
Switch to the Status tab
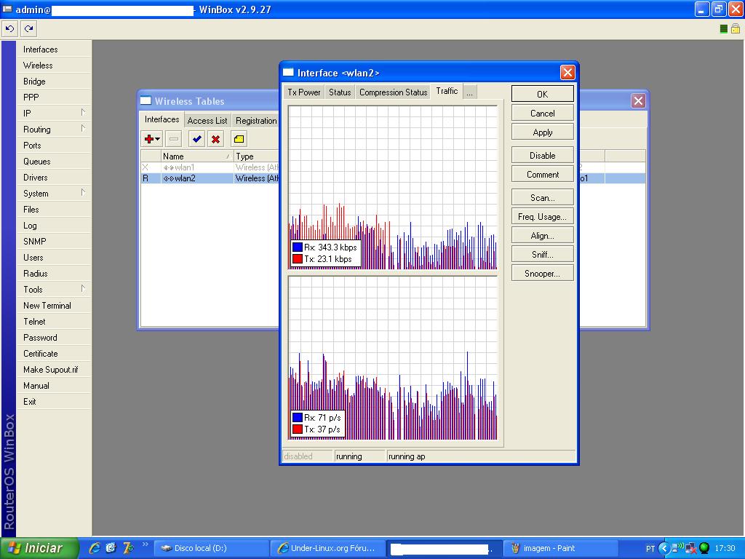click(340, 92)
